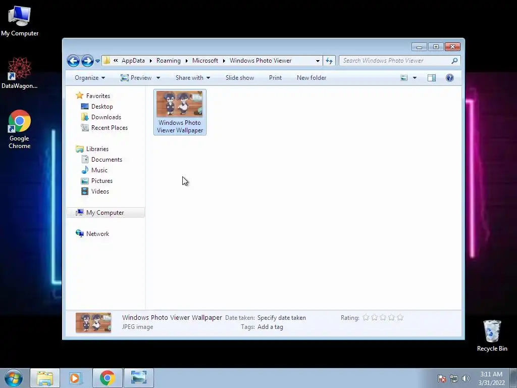Image resolution: width=517 pixels, height=388 pixels.
Task: Expand the arrow after AppData in path
Action: click(150, 61)
